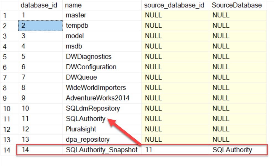Select row header number 14
Image resolution: width=274 pixels, height=166 pixels.
point(9,150)
